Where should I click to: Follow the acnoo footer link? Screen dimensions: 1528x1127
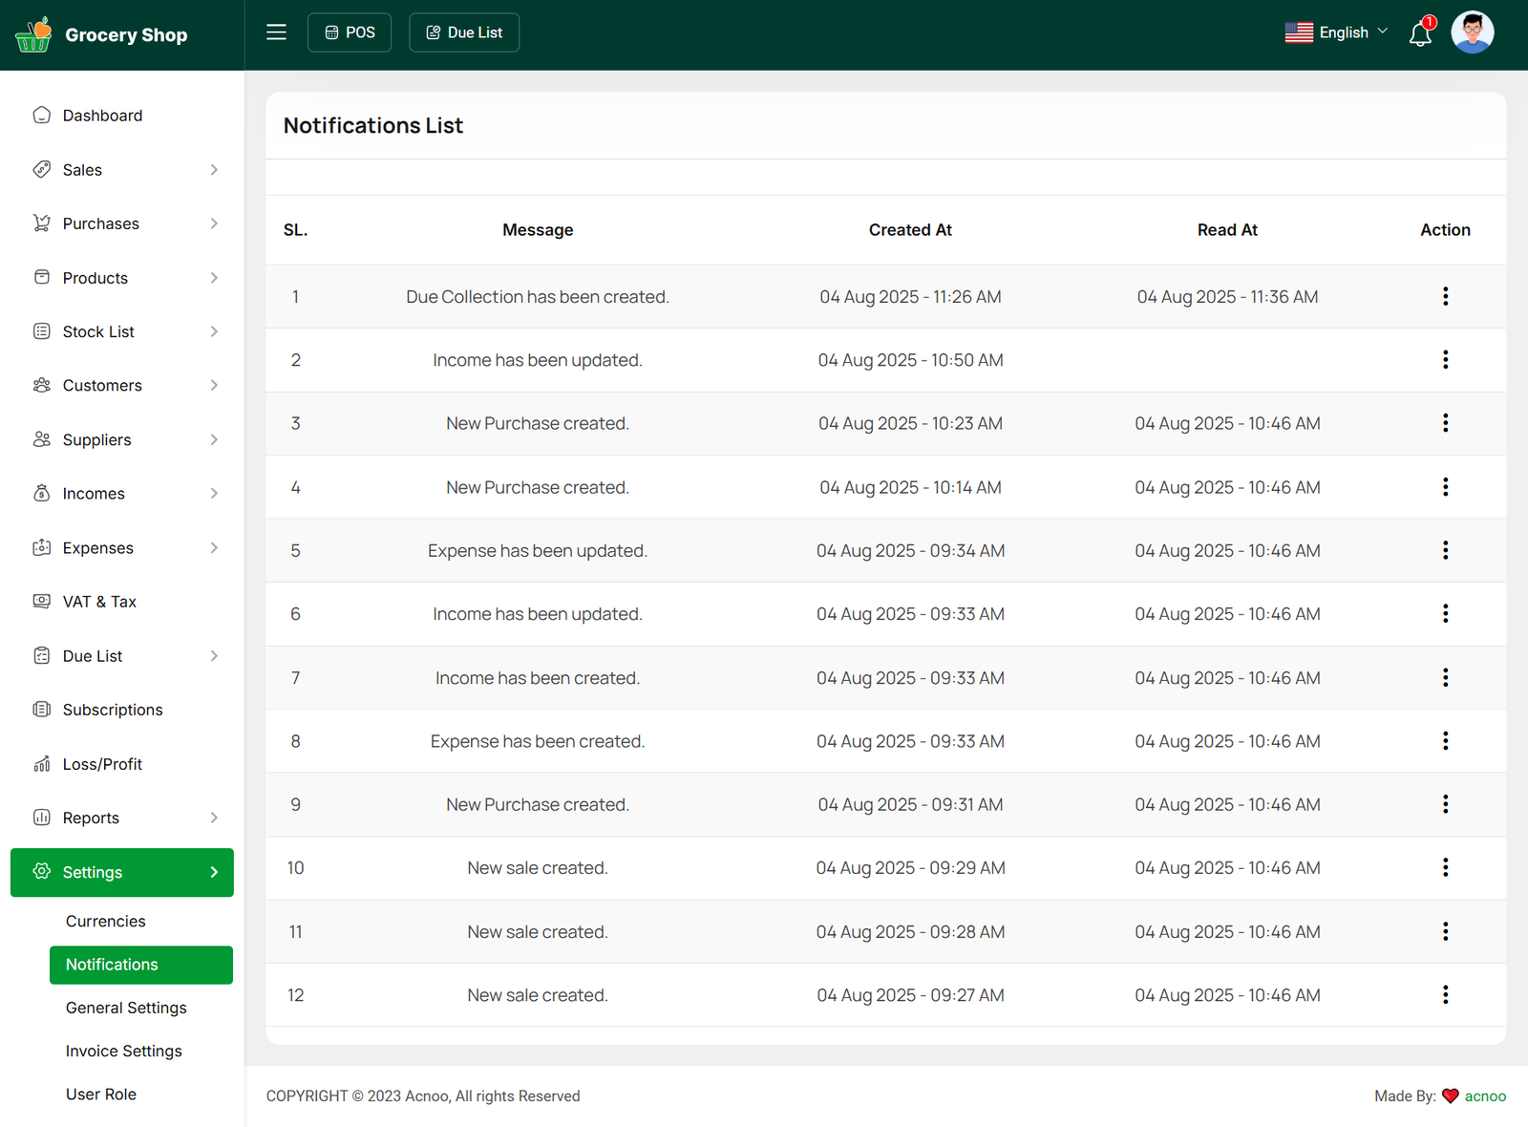(x=1485, y=1096)
